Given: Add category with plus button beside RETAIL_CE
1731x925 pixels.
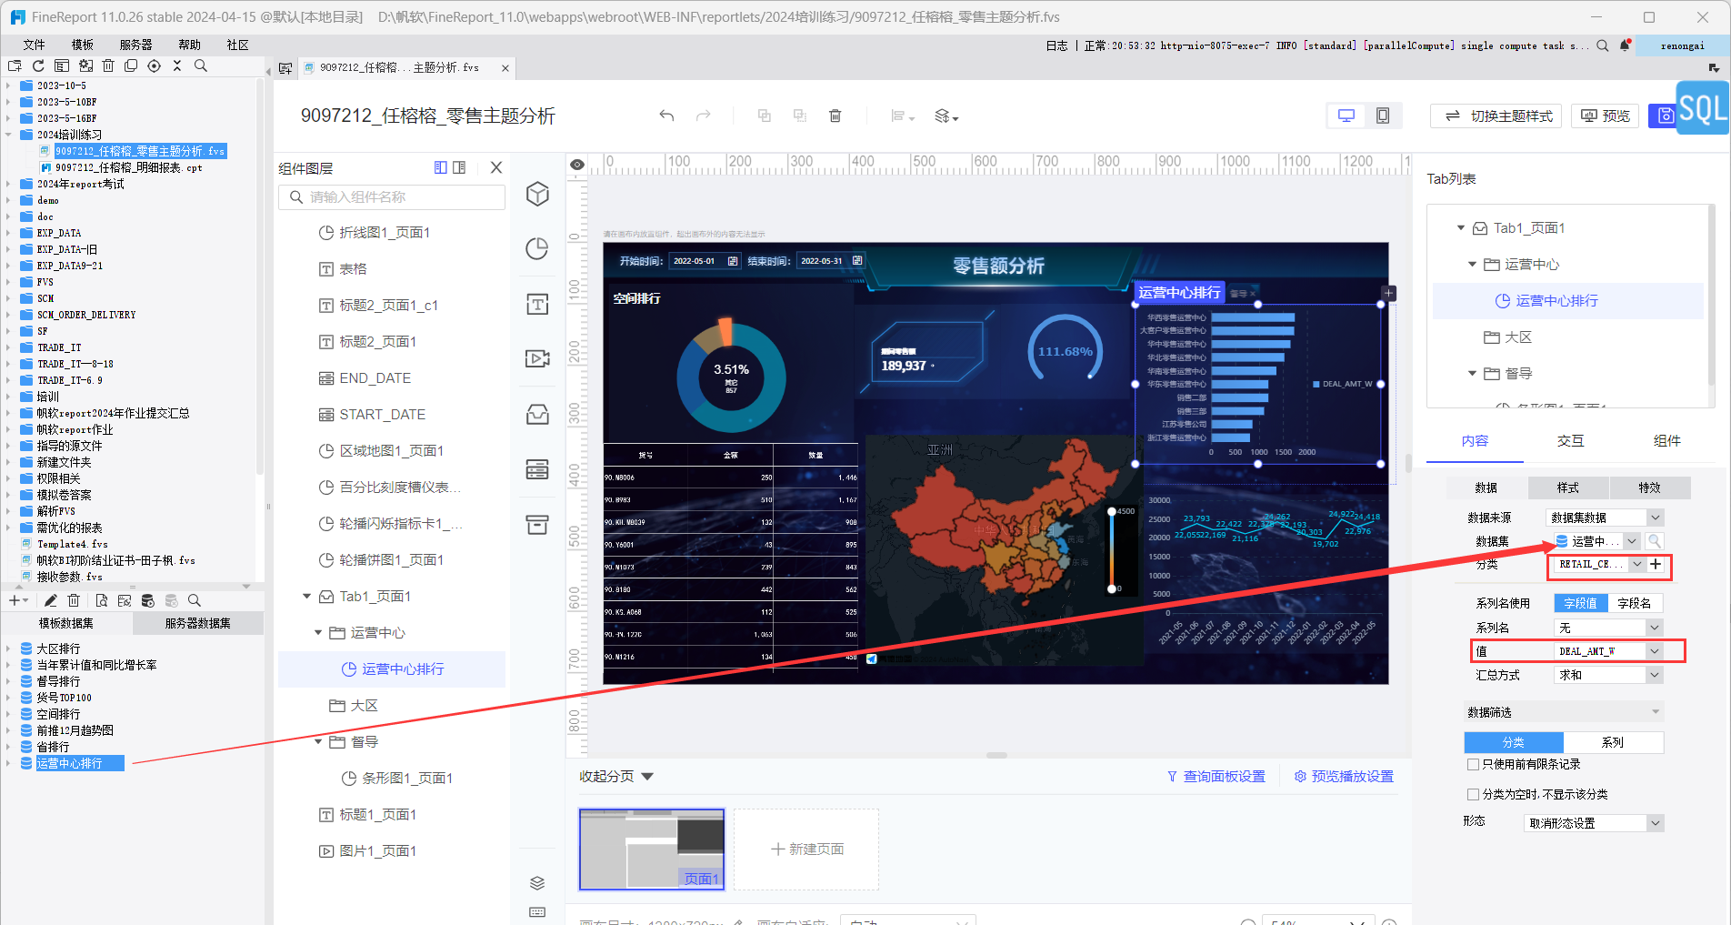Looking at the screenshot, I should (1656, 564).
